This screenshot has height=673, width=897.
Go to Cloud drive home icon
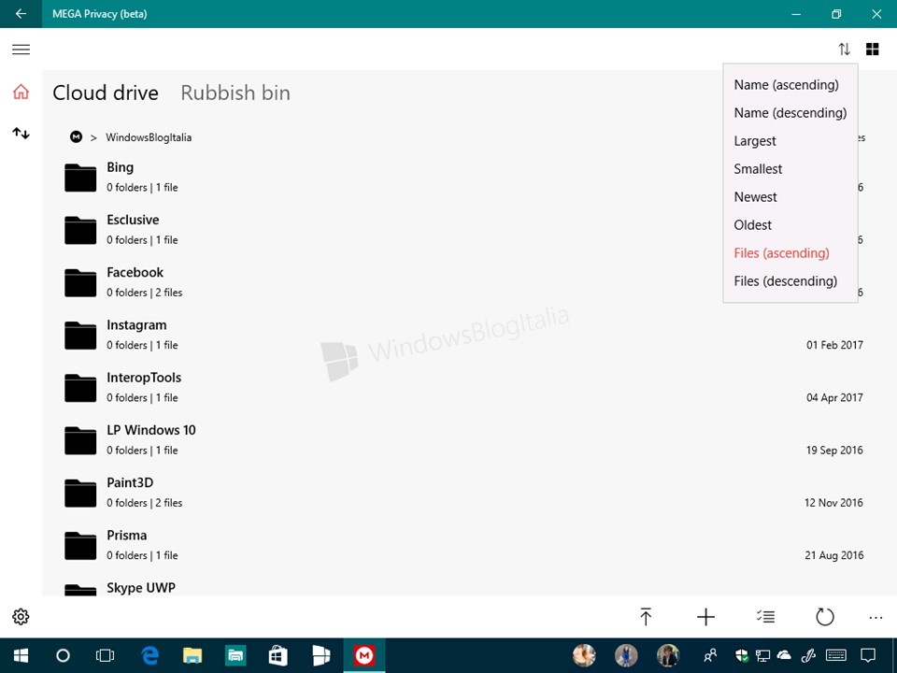(21, 92)
